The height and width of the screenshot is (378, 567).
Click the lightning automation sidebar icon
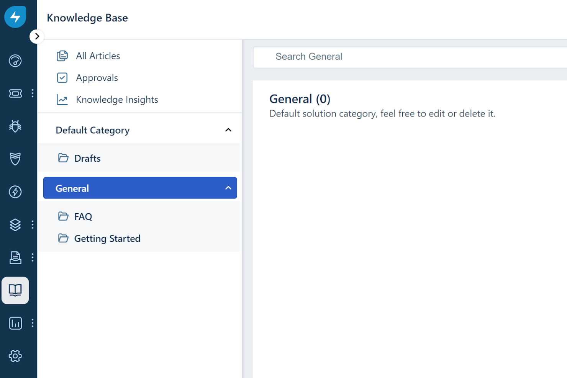click(x=15, y=192)
